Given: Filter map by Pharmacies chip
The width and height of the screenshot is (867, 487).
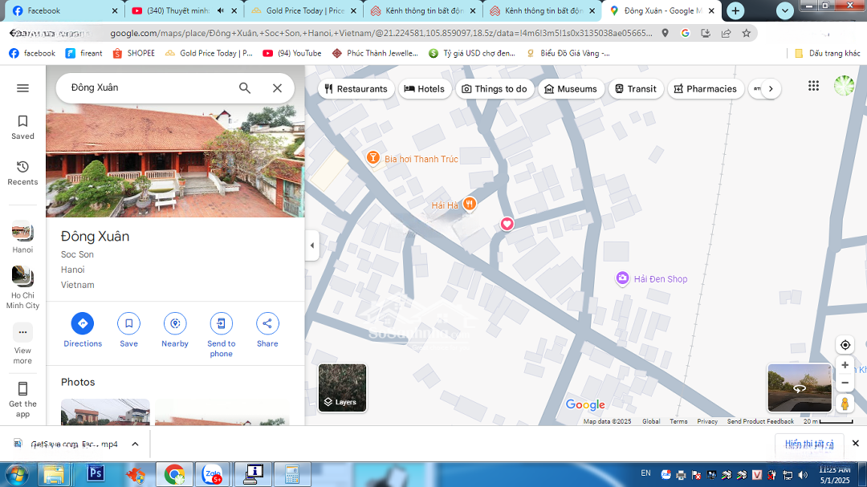Looking at the screenshot, I should (x=705, y=89).
